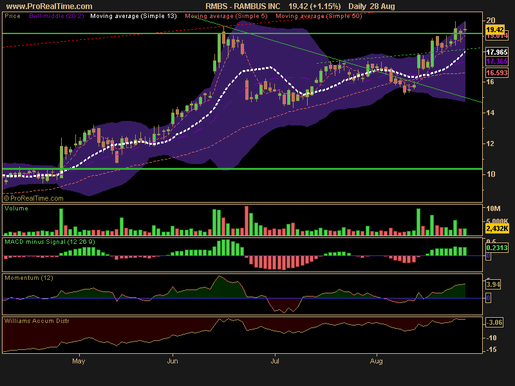The height and width of the screenshot is (386, 515).
Task: Click the May date axis label
Action: (x=79, y=362)
